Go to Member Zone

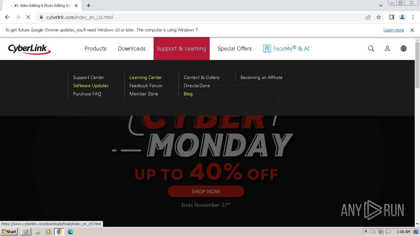click(x=144, y=94)
